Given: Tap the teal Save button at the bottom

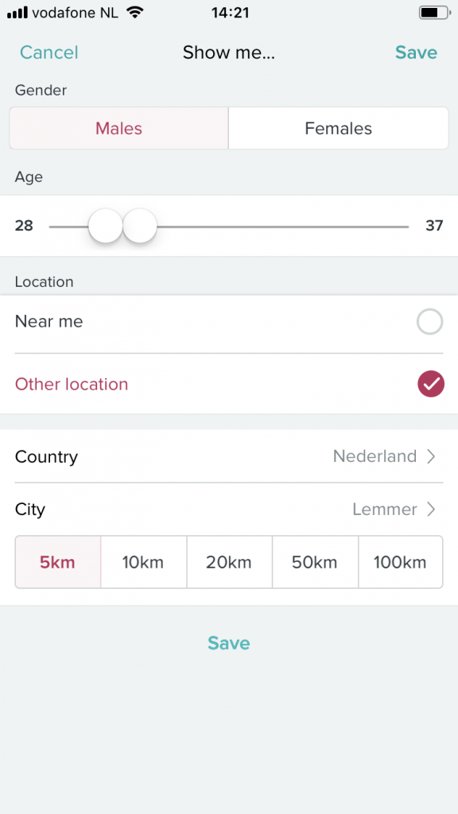Looking at the screenshot, I should coord(229,643).
